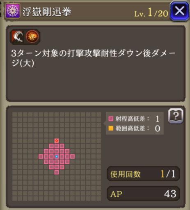Tap the pink 射程高低差 legend square
Screen dimensions: 190x210
tap(111, 119)
